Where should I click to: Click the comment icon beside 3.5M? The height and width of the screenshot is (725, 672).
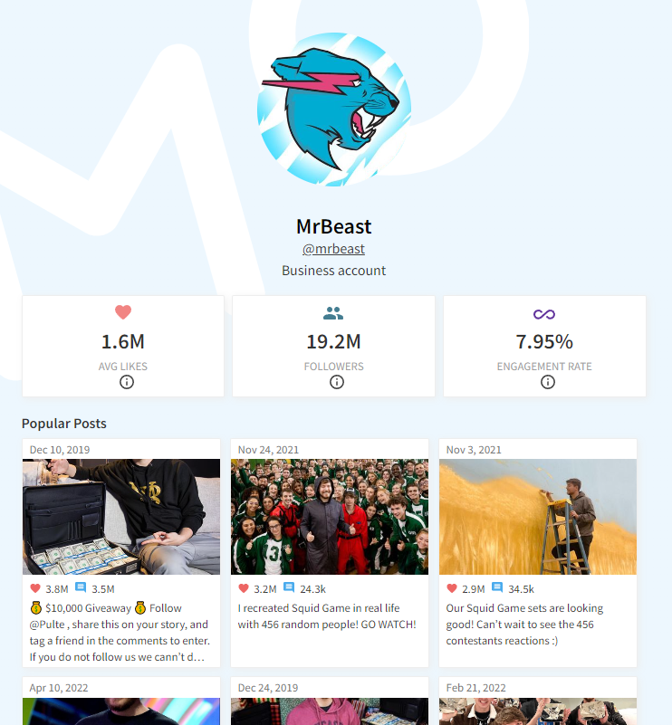pyautogui.click(x=81, y=587)
